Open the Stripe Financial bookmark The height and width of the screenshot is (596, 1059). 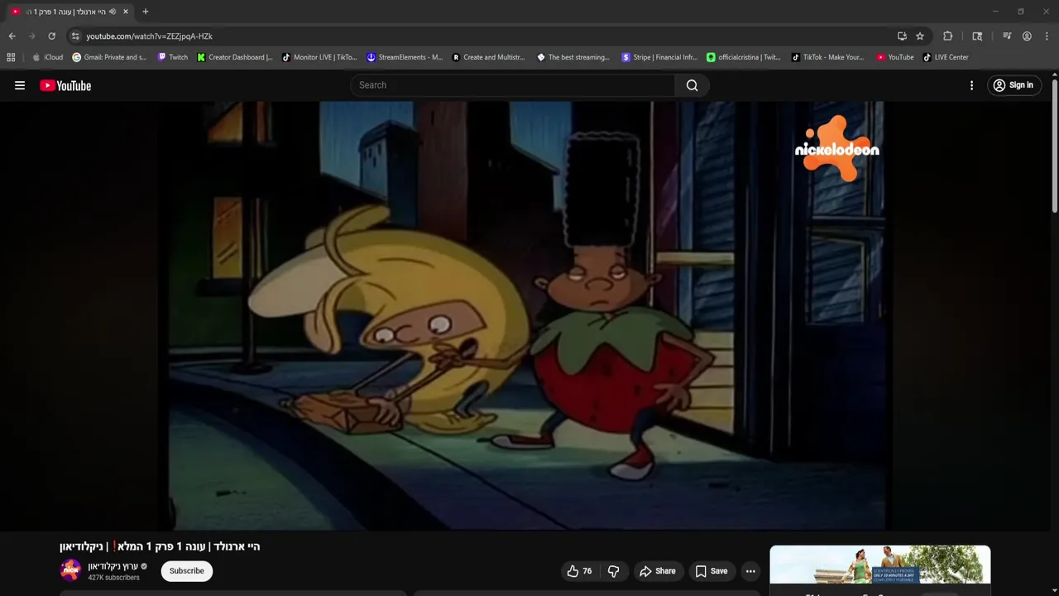click(659, 57)
